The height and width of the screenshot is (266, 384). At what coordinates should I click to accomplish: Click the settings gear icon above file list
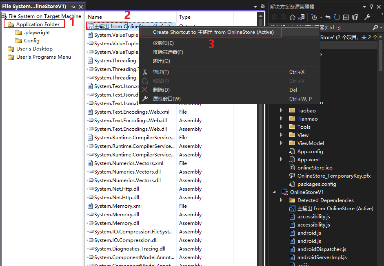(x=262, y=7)
